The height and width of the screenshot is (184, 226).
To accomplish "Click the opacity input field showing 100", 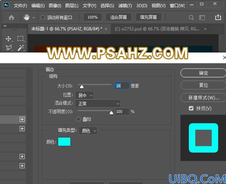I will click(122, 111).
